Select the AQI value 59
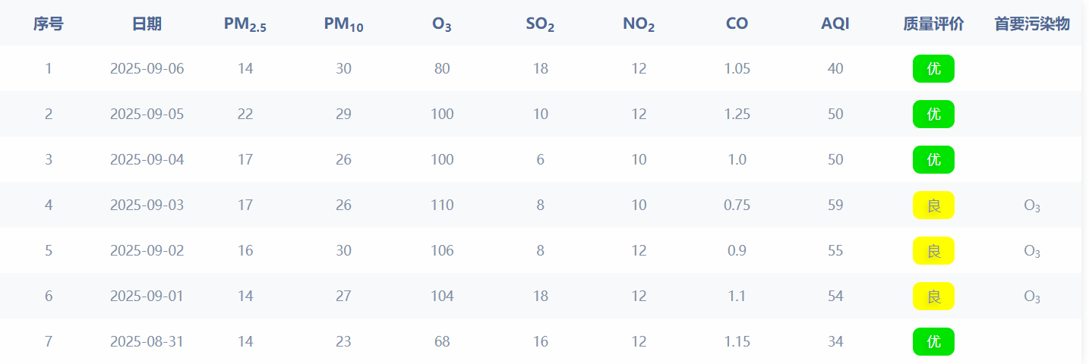This screenshot has width=1089, height=364. [835, 205]
